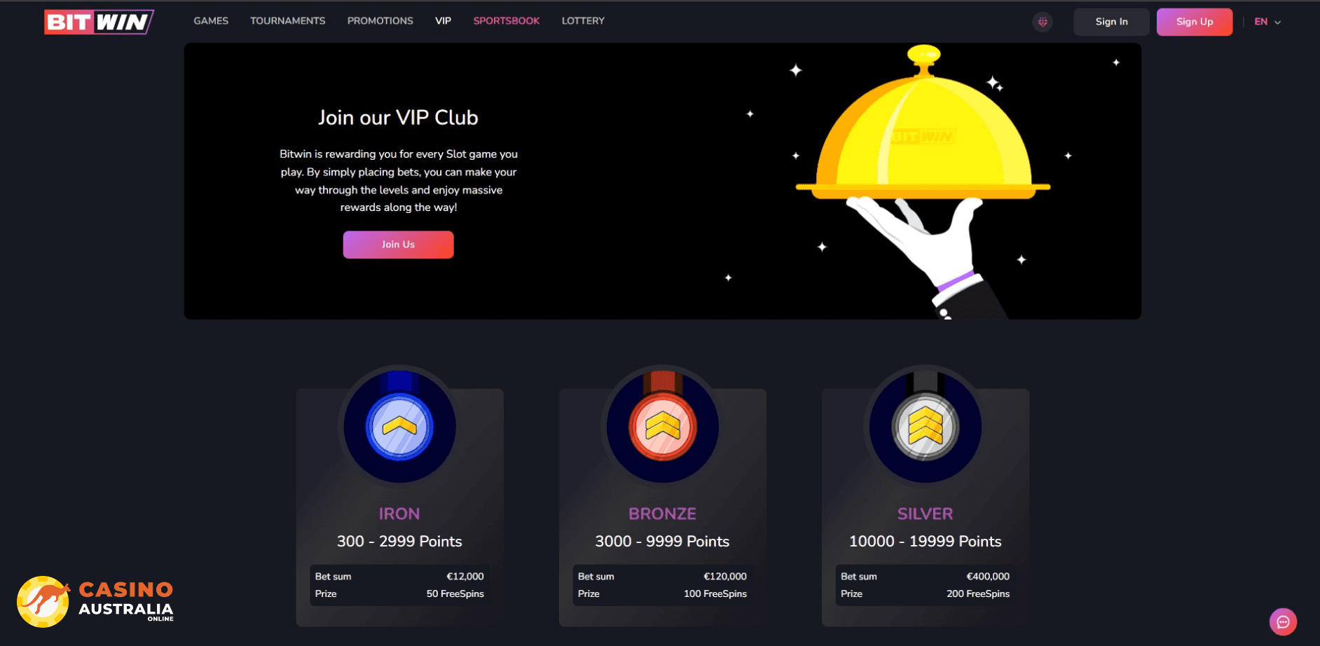Open the Promotions section
The width and height of the screenshot is (1320, 646).
[x=380, y=21]
